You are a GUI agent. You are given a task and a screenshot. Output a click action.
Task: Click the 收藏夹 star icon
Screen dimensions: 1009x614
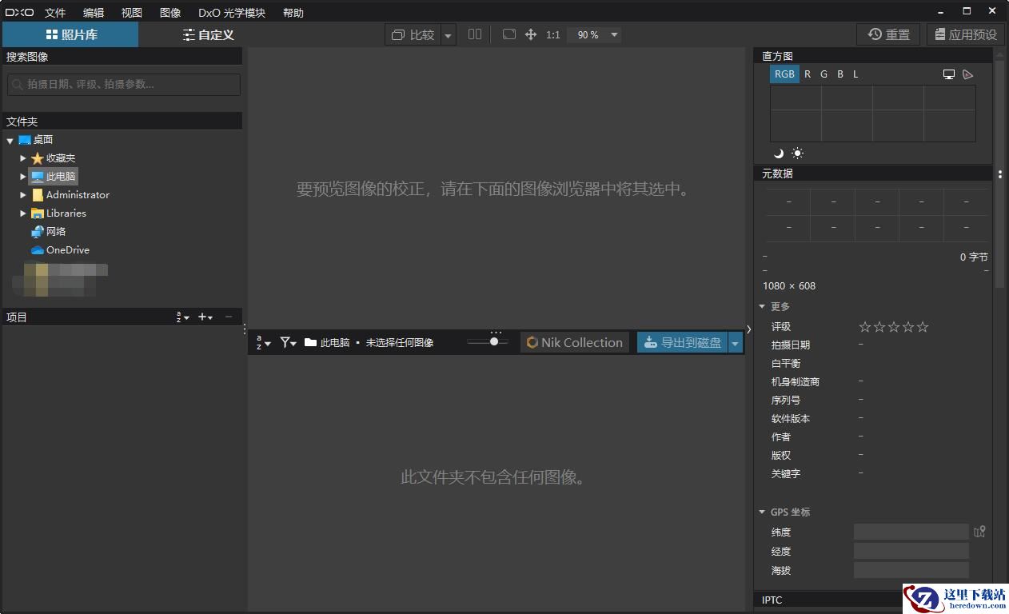point(37,158)
